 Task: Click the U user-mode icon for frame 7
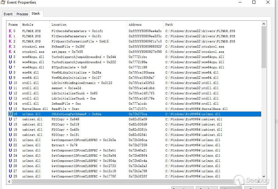pos(10,67)
